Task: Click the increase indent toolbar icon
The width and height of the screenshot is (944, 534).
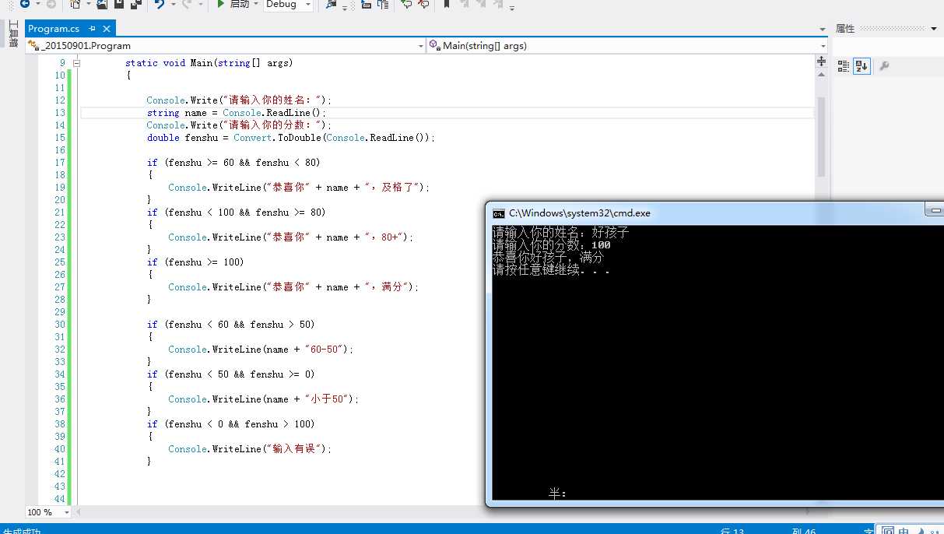Action: tap(383, 4)
